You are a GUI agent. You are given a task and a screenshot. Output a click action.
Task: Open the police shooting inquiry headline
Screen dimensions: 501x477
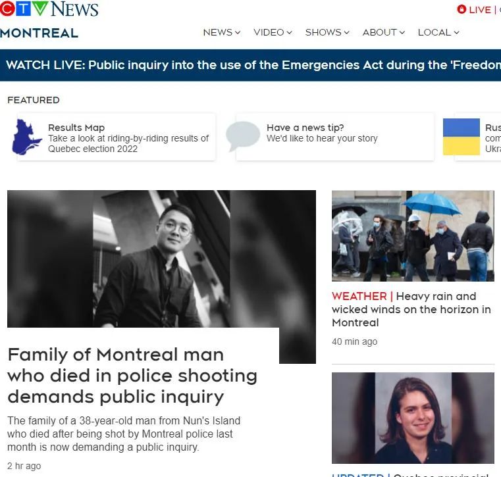coord(132,376)
